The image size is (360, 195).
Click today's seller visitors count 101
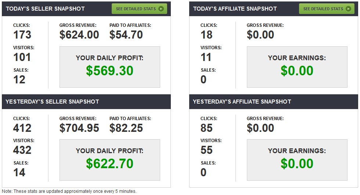22,57
